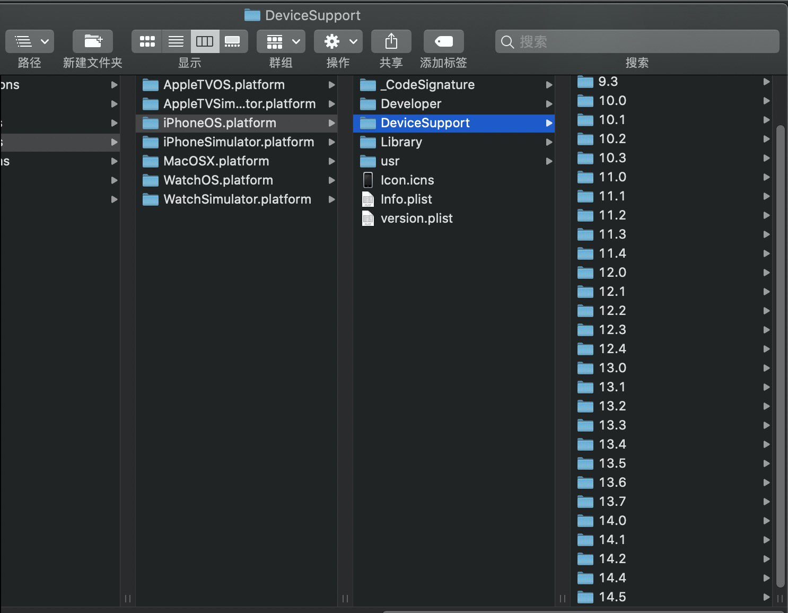Select the Info.plist file
Screen dimensions: 788x613
[x=406, y=199]
